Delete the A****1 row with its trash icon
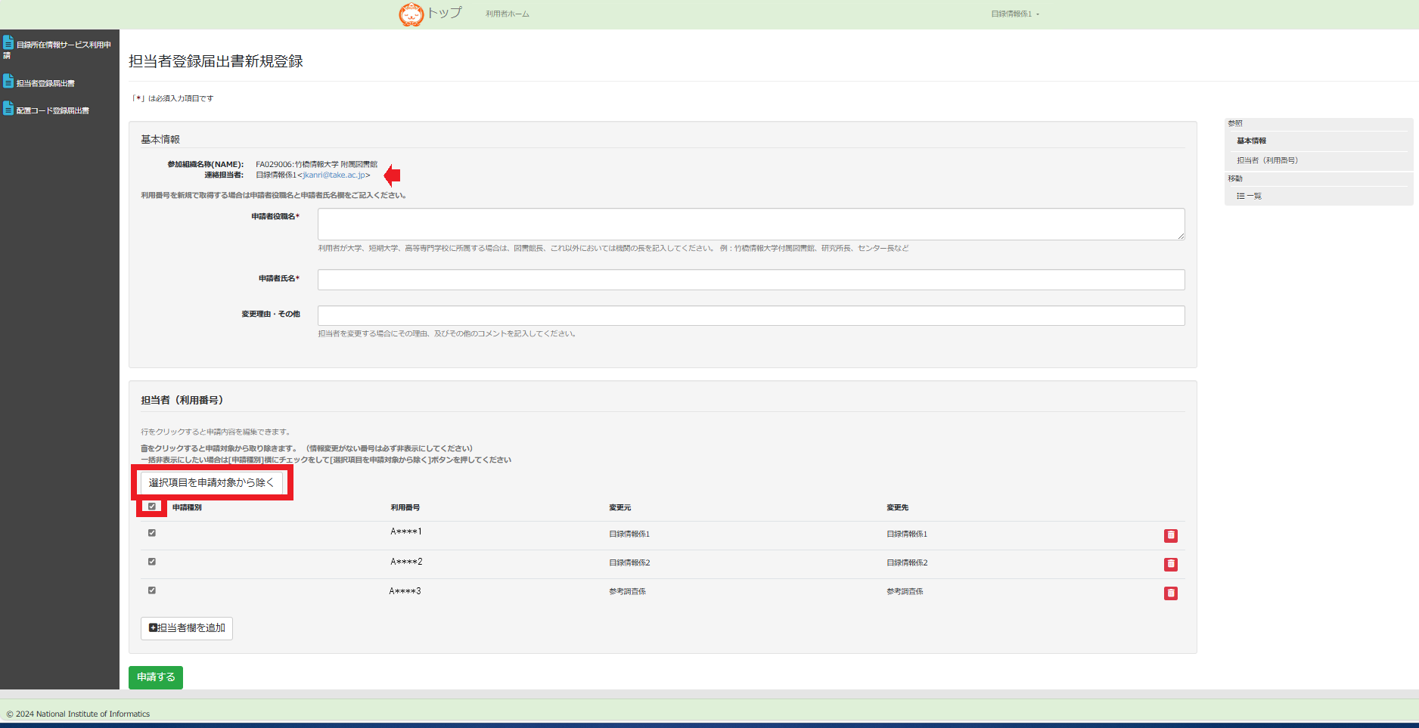The width and height of the screenshot is (1419, 728). (1170, 535)
